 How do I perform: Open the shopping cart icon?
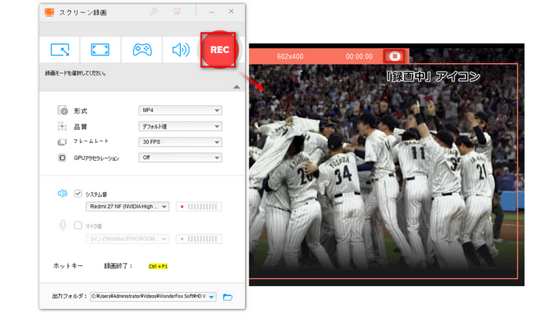[178, 13]
